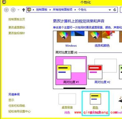Open 显示 link
This screenshot has width=122, height=119.
(11, 100)
